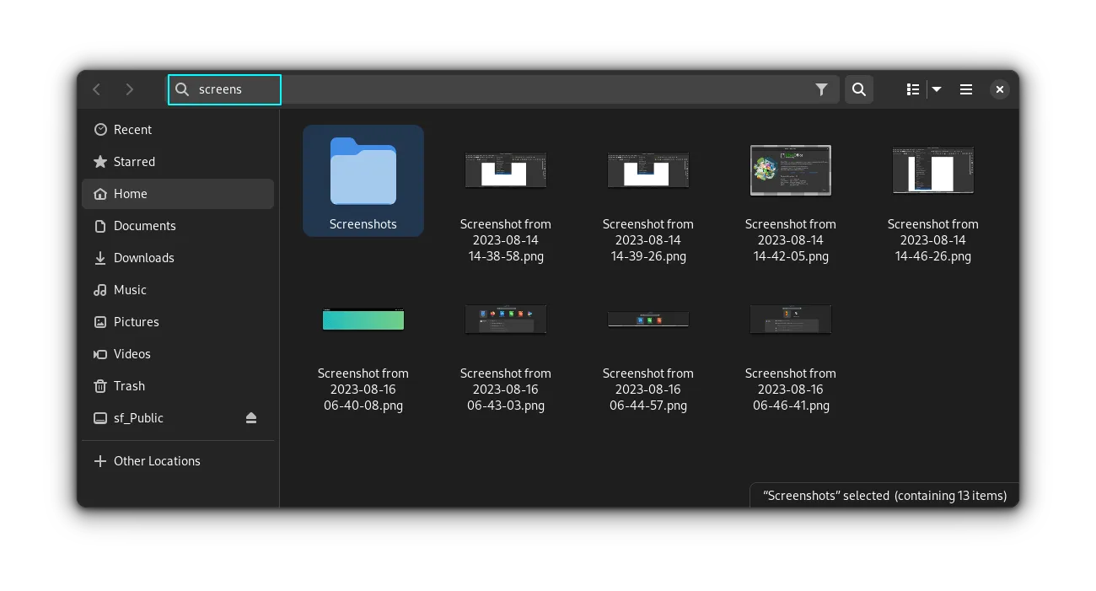Image resolution: width=1096 pixels, height=591 pixels.
Task: Go to the Pictures folder
Action: click(136, 322)
